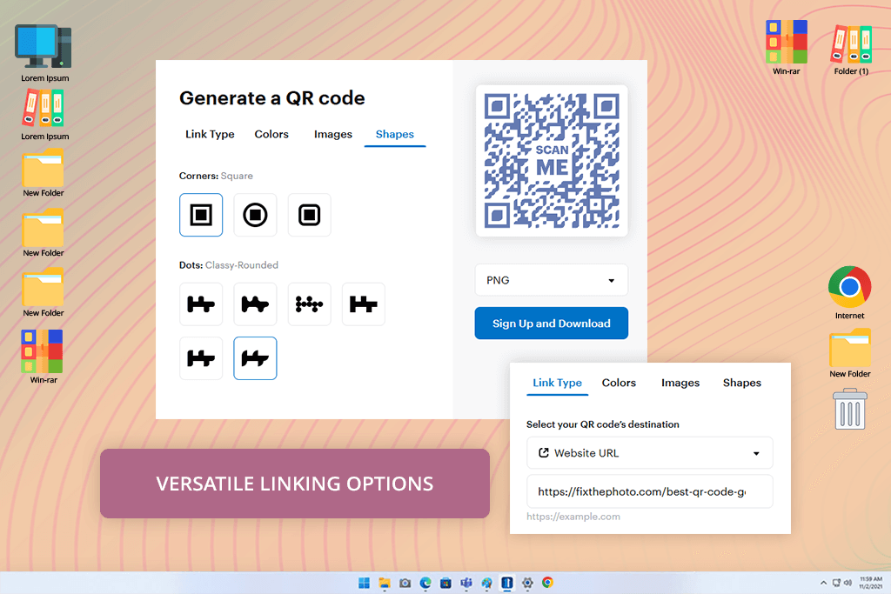
Task: Open File Explorer from the taskbar
Action: 385,583
